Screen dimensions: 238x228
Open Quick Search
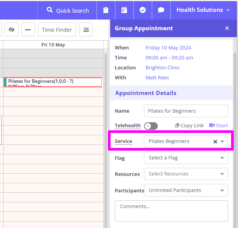tap(67, 10)
